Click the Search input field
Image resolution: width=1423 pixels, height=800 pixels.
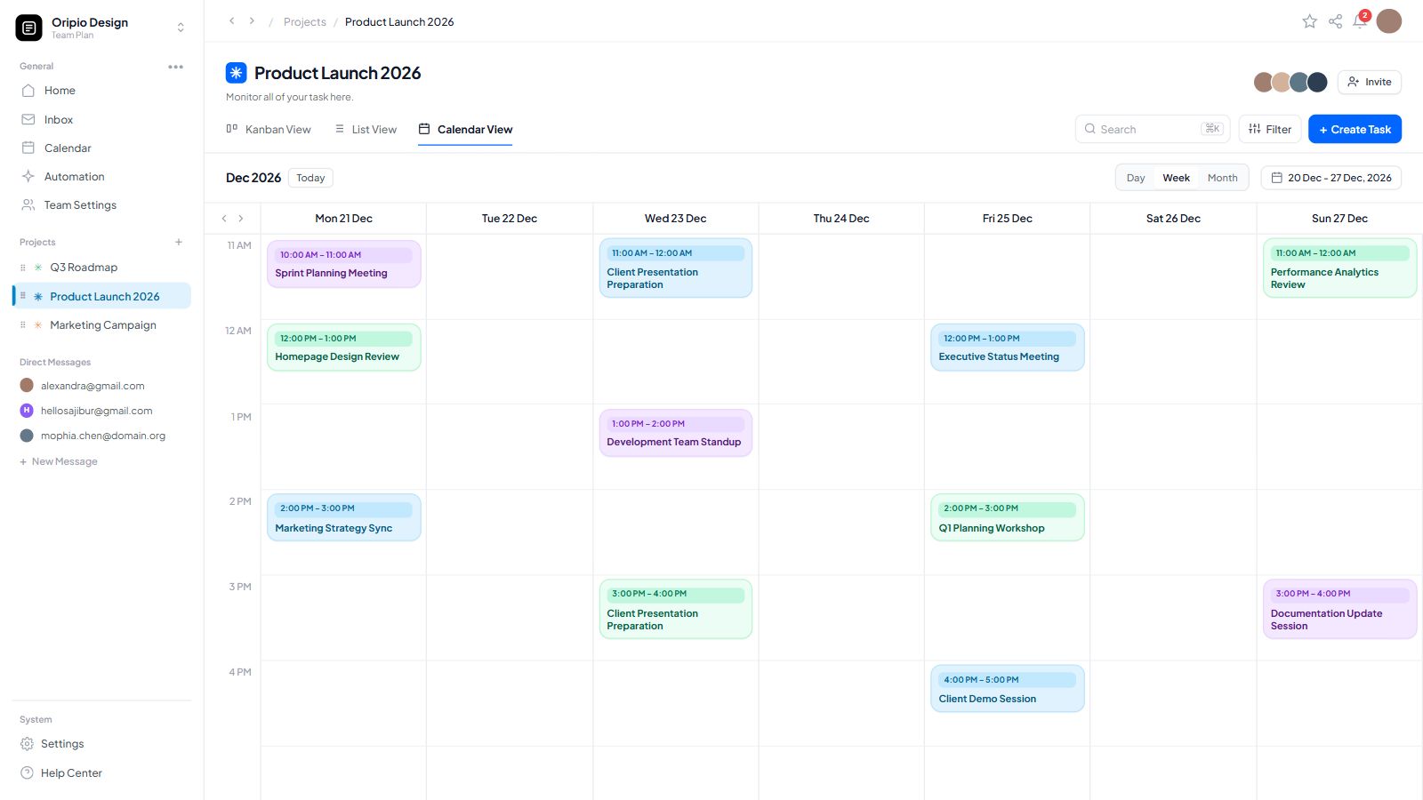tap(1152, 129)
